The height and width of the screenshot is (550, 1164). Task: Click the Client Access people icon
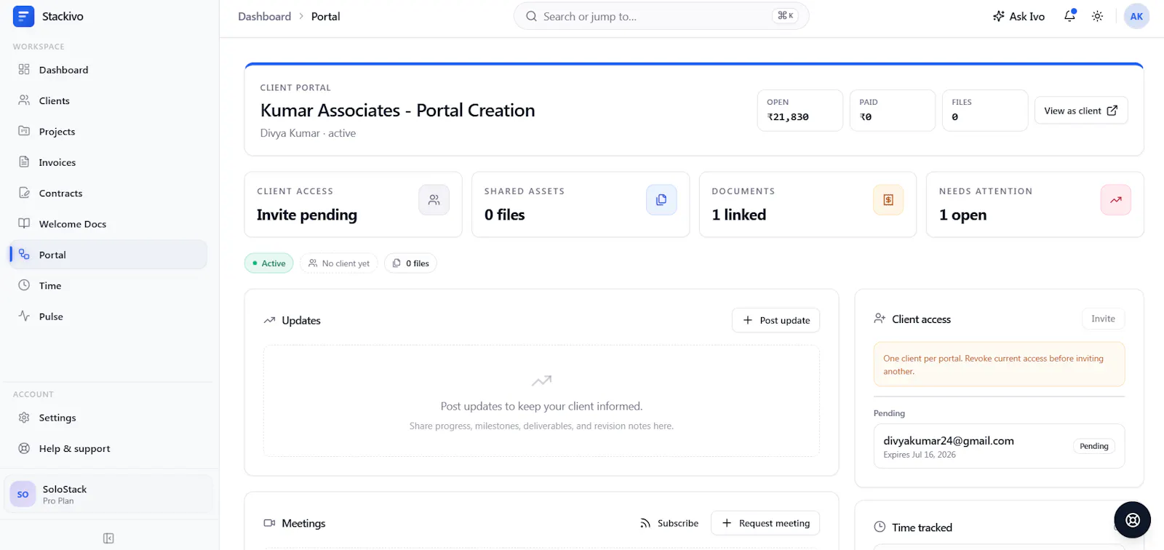[x=434, y=200]
